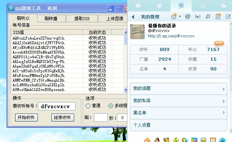The width and height of the screenshot is (232, 142).
Task: Click the SID list scroll down arrow
Action: tap(126, 90)
